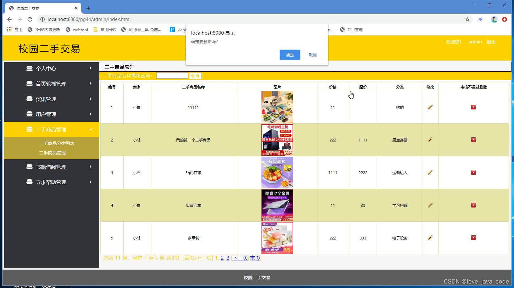Open the edit pencil for 参军制
The width and height of the screenshot is (514, 288).
coord(430,238)
